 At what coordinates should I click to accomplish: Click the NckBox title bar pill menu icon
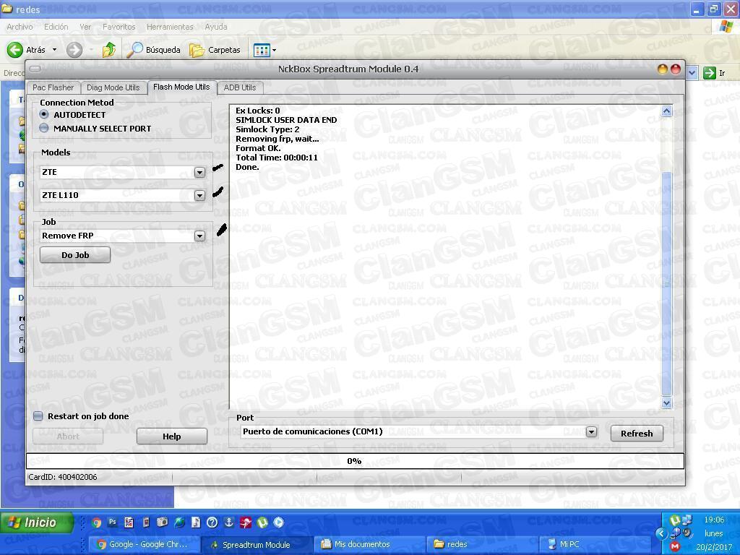[x=35, y=69]
